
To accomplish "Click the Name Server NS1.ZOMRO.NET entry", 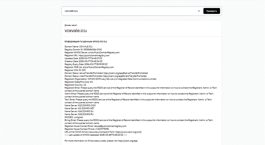I will tap(79, 108).
